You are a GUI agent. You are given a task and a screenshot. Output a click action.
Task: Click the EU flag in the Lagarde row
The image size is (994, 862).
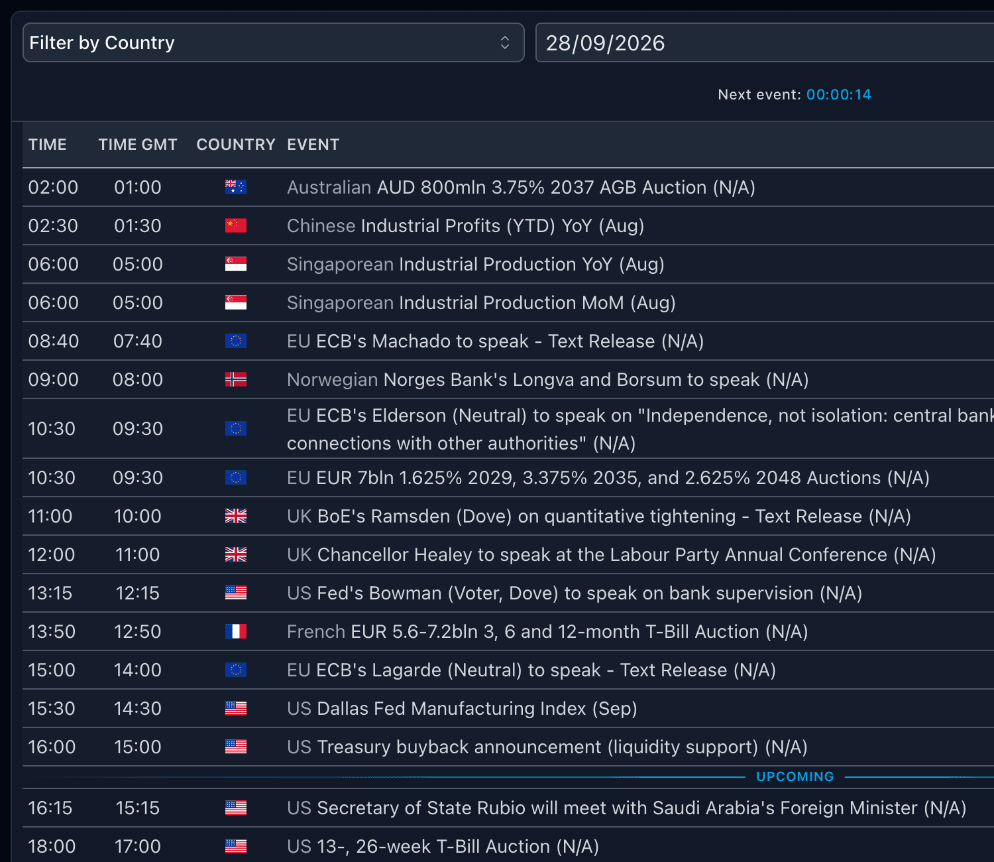236,670
